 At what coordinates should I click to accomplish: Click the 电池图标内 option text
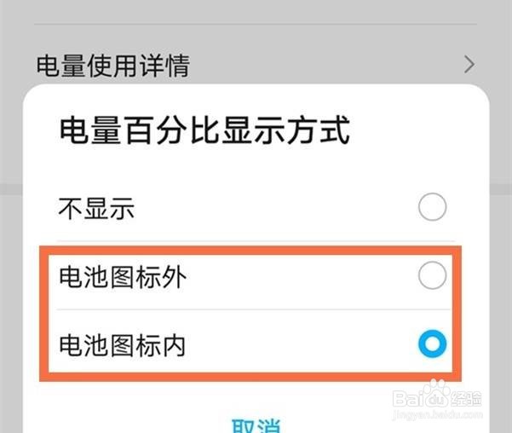122,345
